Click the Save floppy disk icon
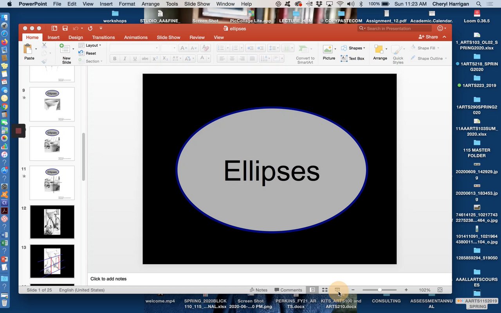501x313 pixels. point(65,28)
